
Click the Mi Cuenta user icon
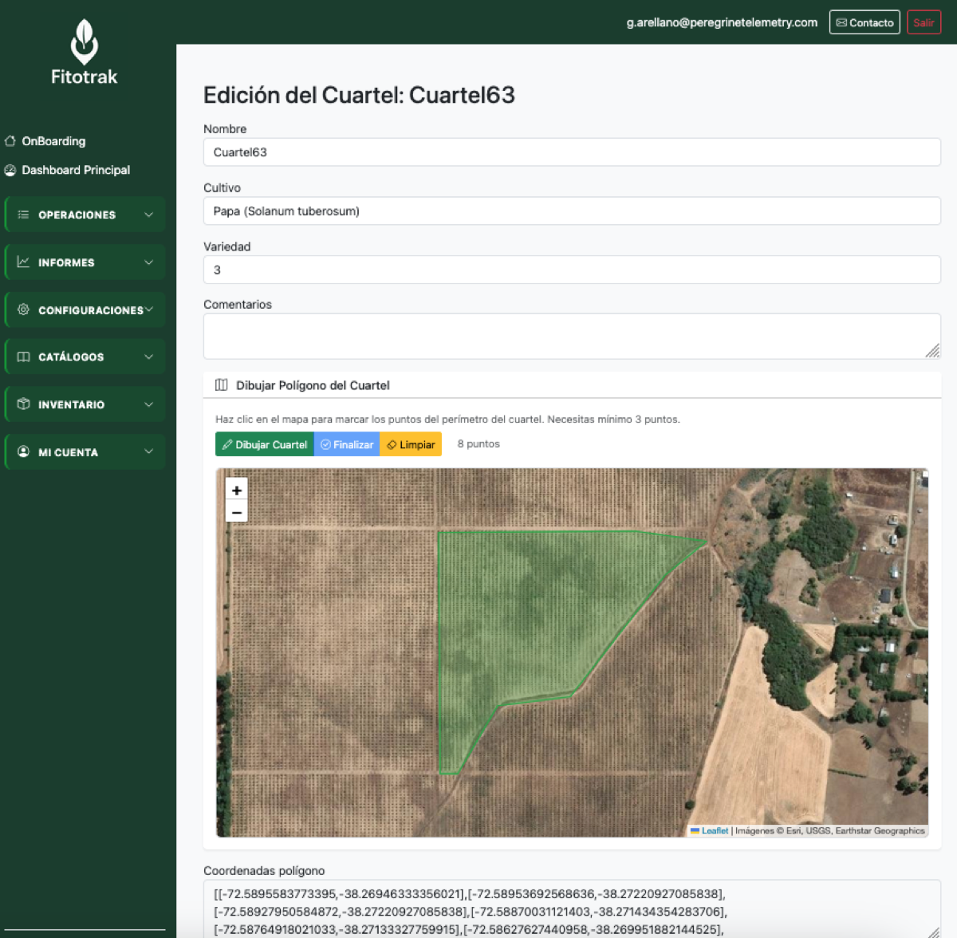click(x=23, y=451)
